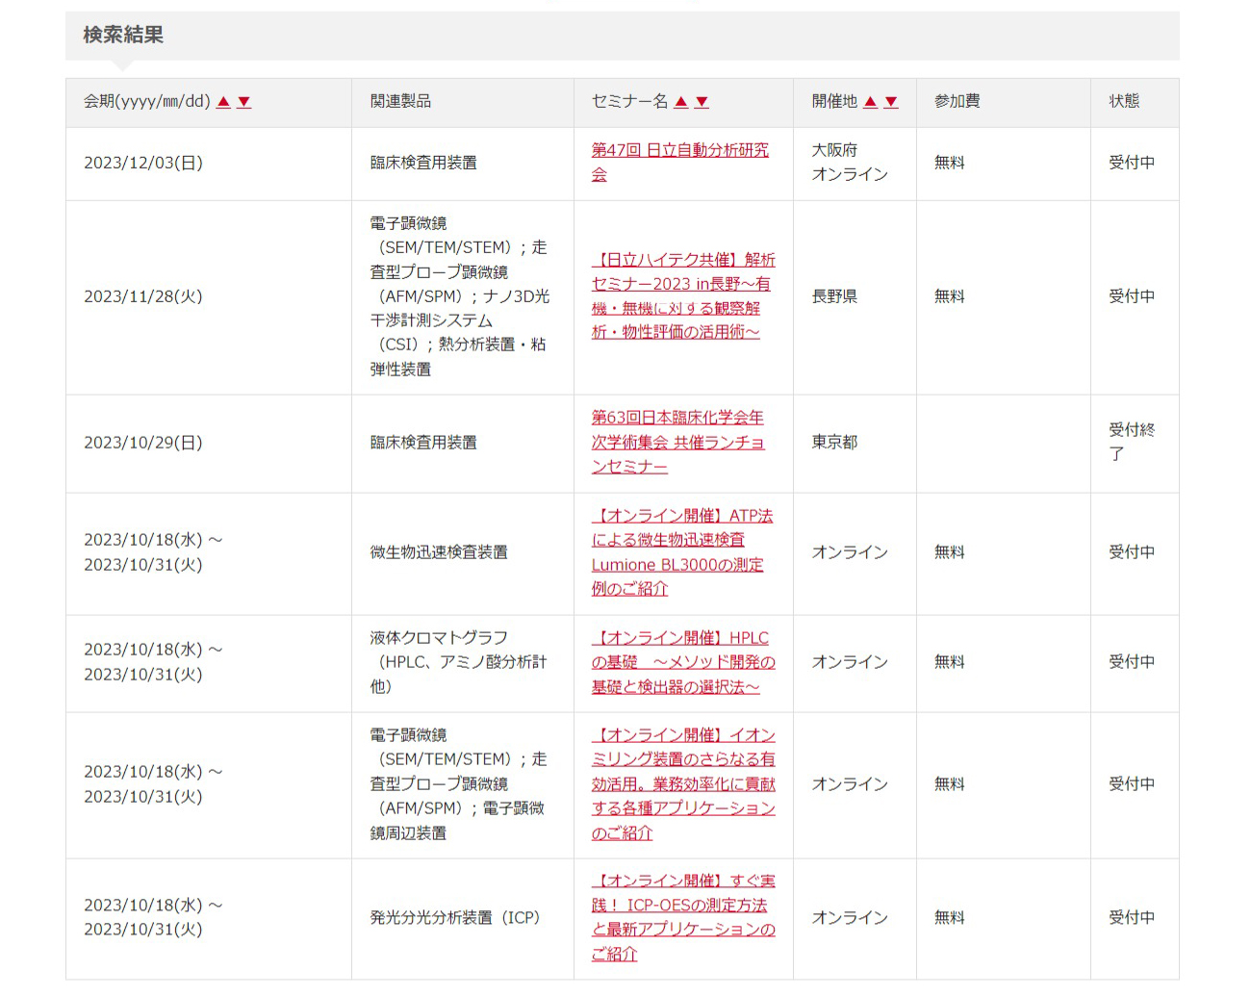The height and width of the screenshot is (997, 1251).
Task: Click the 参加費 column header
Action: [x=957, y=102]
